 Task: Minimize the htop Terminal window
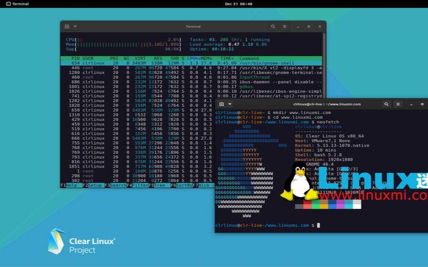[x=298, y=27]
